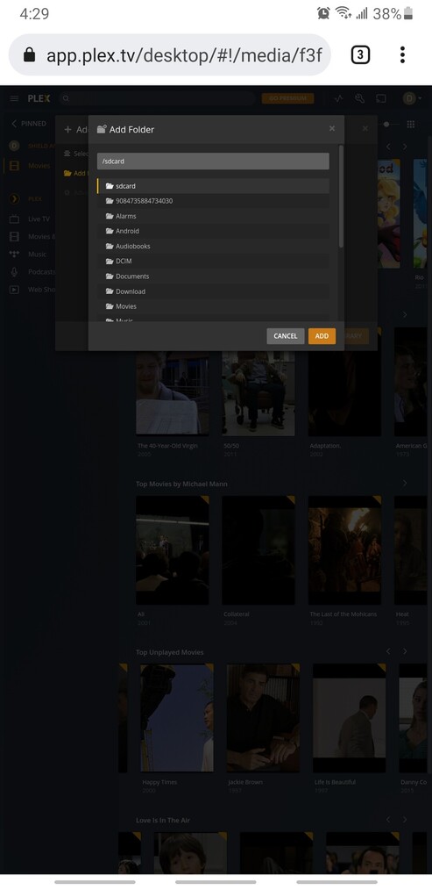Click the ADD button in Add Folder dialog

(x=322, y=336)
